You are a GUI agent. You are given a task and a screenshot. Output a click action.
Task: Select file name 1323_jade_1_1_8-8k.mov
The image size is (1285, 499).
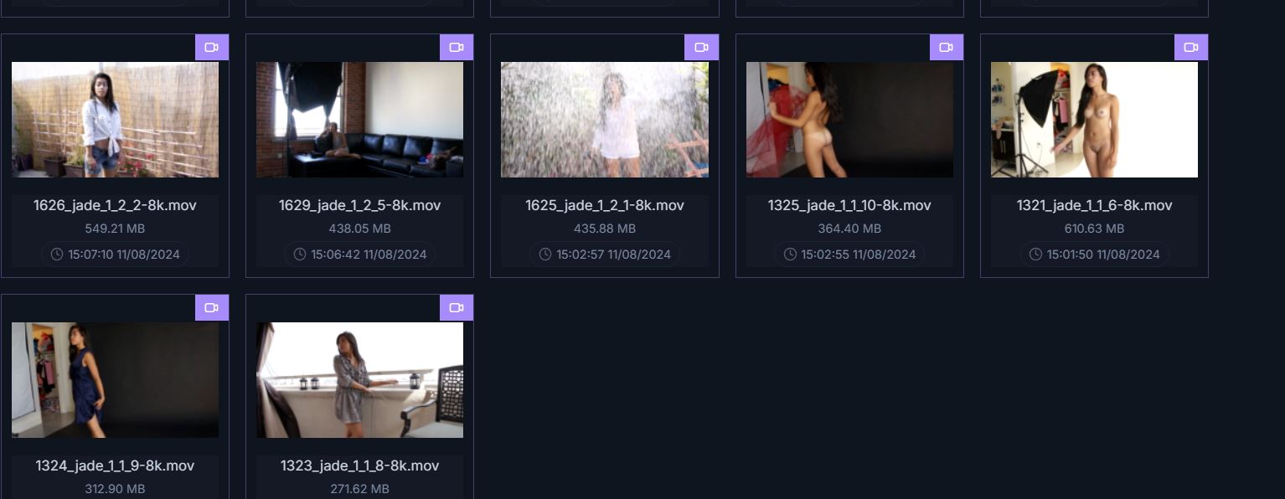pyautogui.click(x=359, y=466)
